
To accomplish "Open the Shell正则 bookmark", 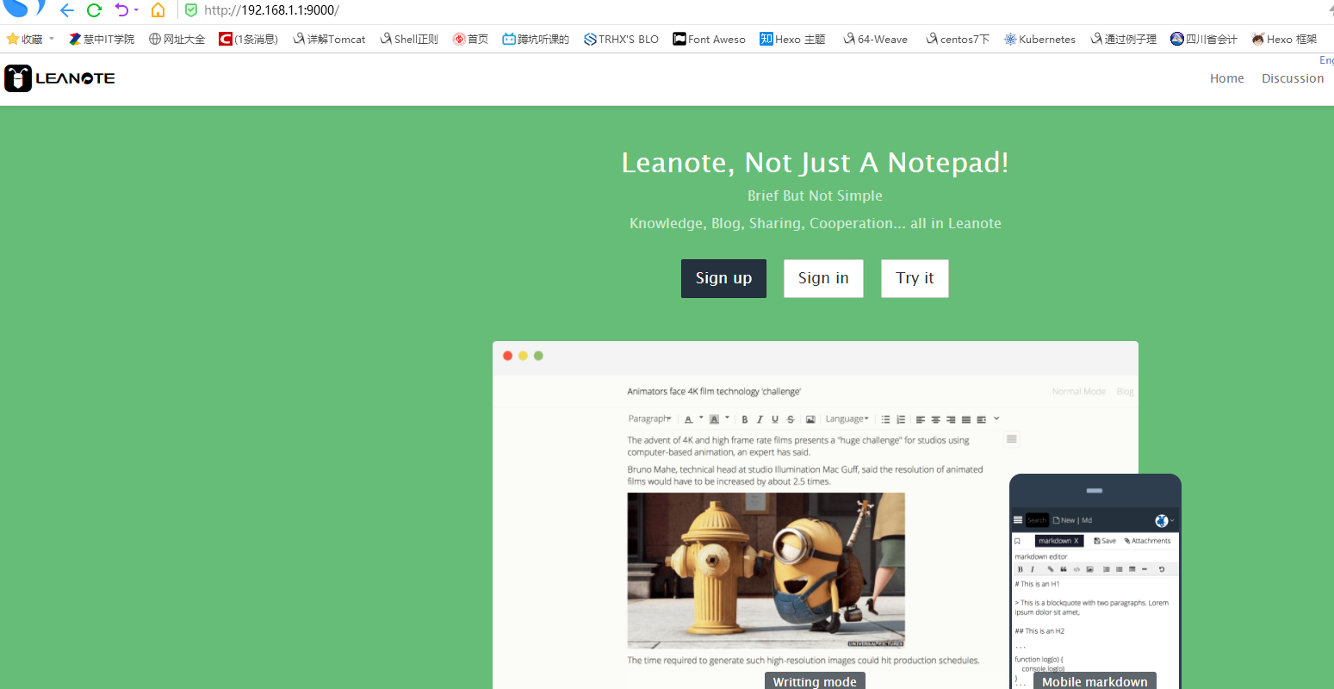I will point(409,39).
